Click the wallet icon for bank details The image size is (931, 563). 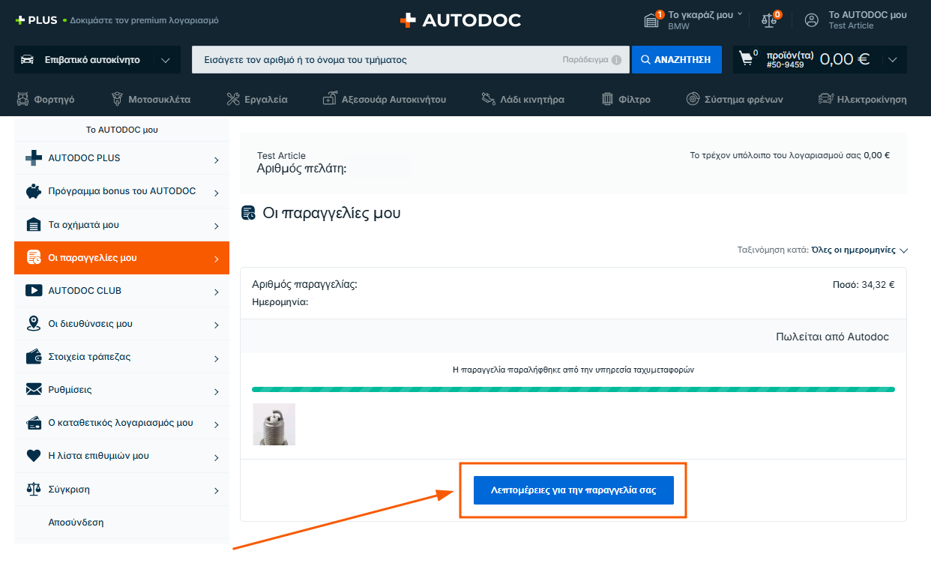34,357
